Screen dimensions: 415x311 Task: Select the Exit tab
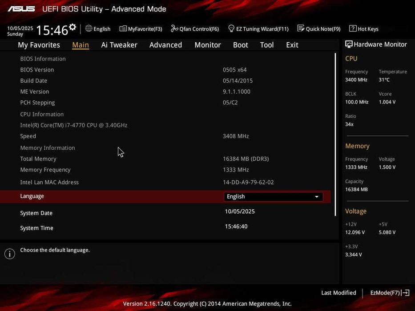click(292, 45)
